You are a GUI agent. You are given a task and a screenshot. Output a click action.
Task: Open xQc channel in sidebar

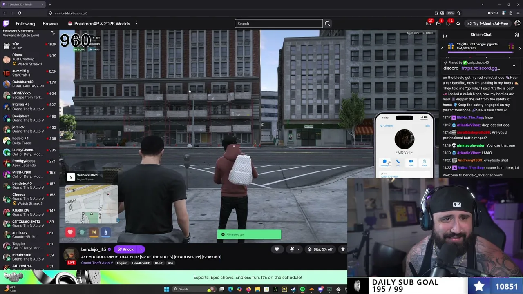(29, 46)
